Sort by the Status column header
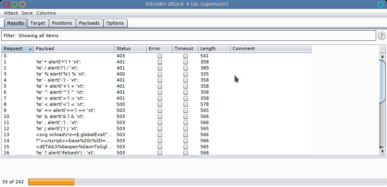Screen dimensions: 387x187 coord(130,48)
